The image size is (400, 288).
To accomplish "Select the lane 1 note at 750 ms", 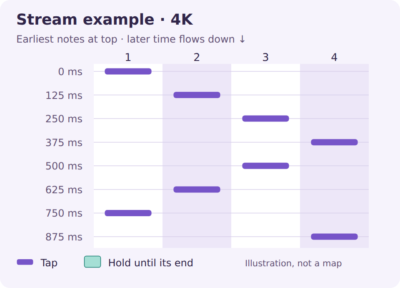I will pos(128,213).
